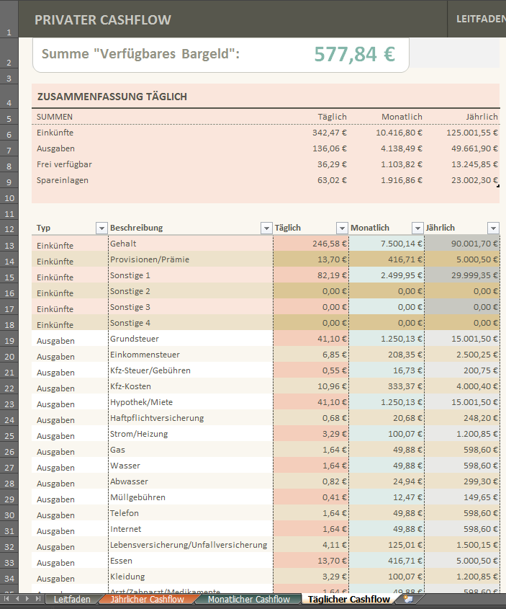Click the Grundsteuer daily amount cell

tap(311, 339)
